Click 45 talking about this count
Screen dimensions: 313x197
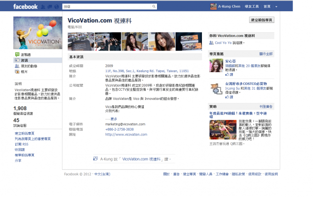point(16,120)
